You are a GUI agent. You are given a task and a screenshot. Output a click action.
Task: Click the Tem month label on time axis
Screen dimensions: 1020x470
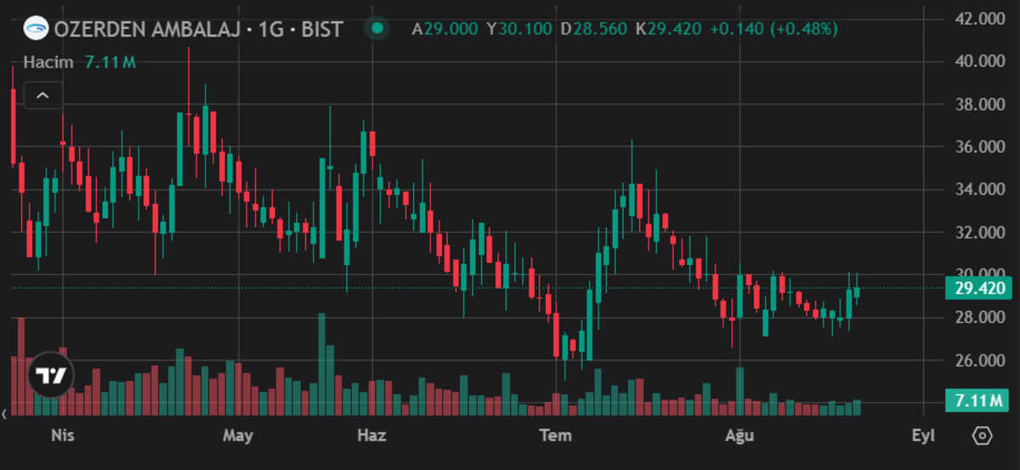(x=556, y=435)
